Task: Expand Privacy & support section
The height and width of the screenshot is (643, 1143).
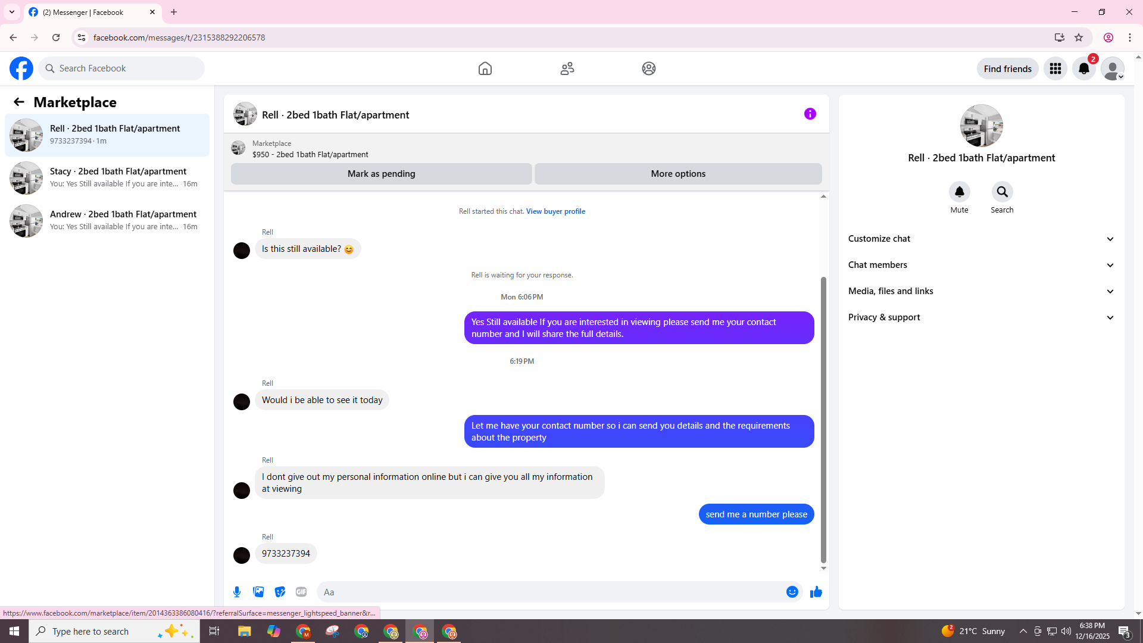Action: click(981, 317)
